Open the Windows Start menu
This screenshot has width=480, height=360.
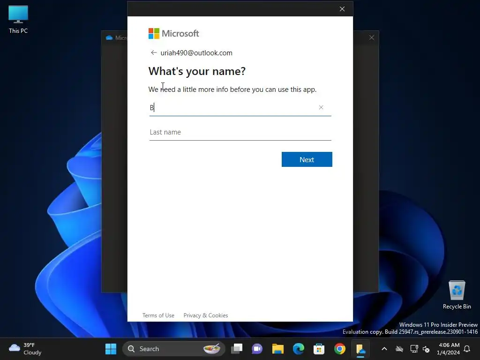111,349
